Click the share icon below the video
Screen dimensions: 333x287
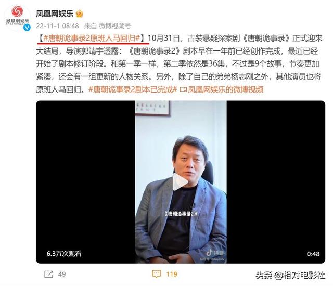(x=48, y=274)
